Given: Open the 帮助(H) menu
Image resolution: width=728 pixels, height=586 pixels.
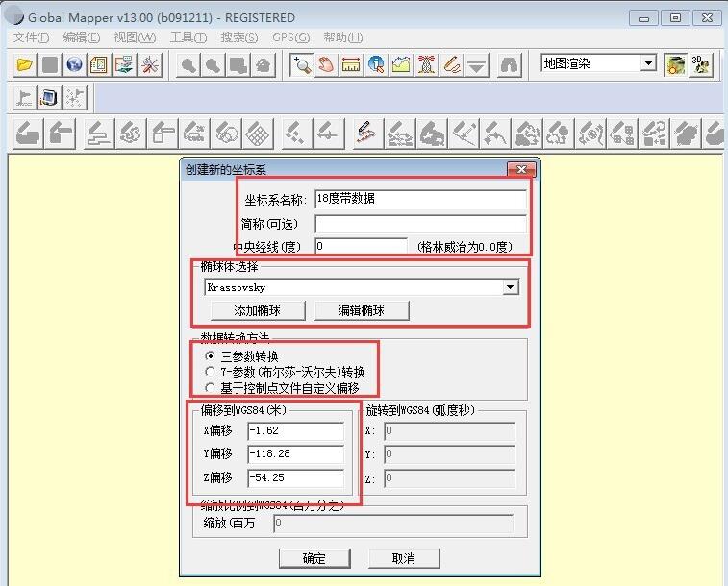Looking at the screenshot, I should coord(343,37).
